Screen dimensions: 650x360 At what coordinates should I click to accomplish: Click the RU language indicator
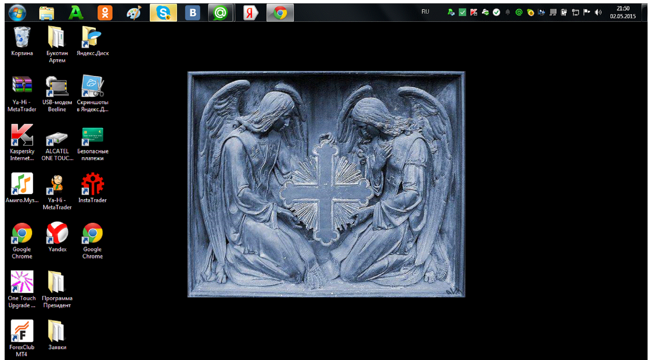[425, 12]
